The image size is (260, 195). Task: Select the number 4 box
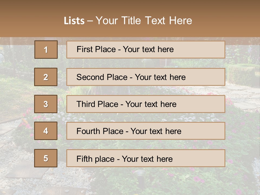click(x=46, y=131)
